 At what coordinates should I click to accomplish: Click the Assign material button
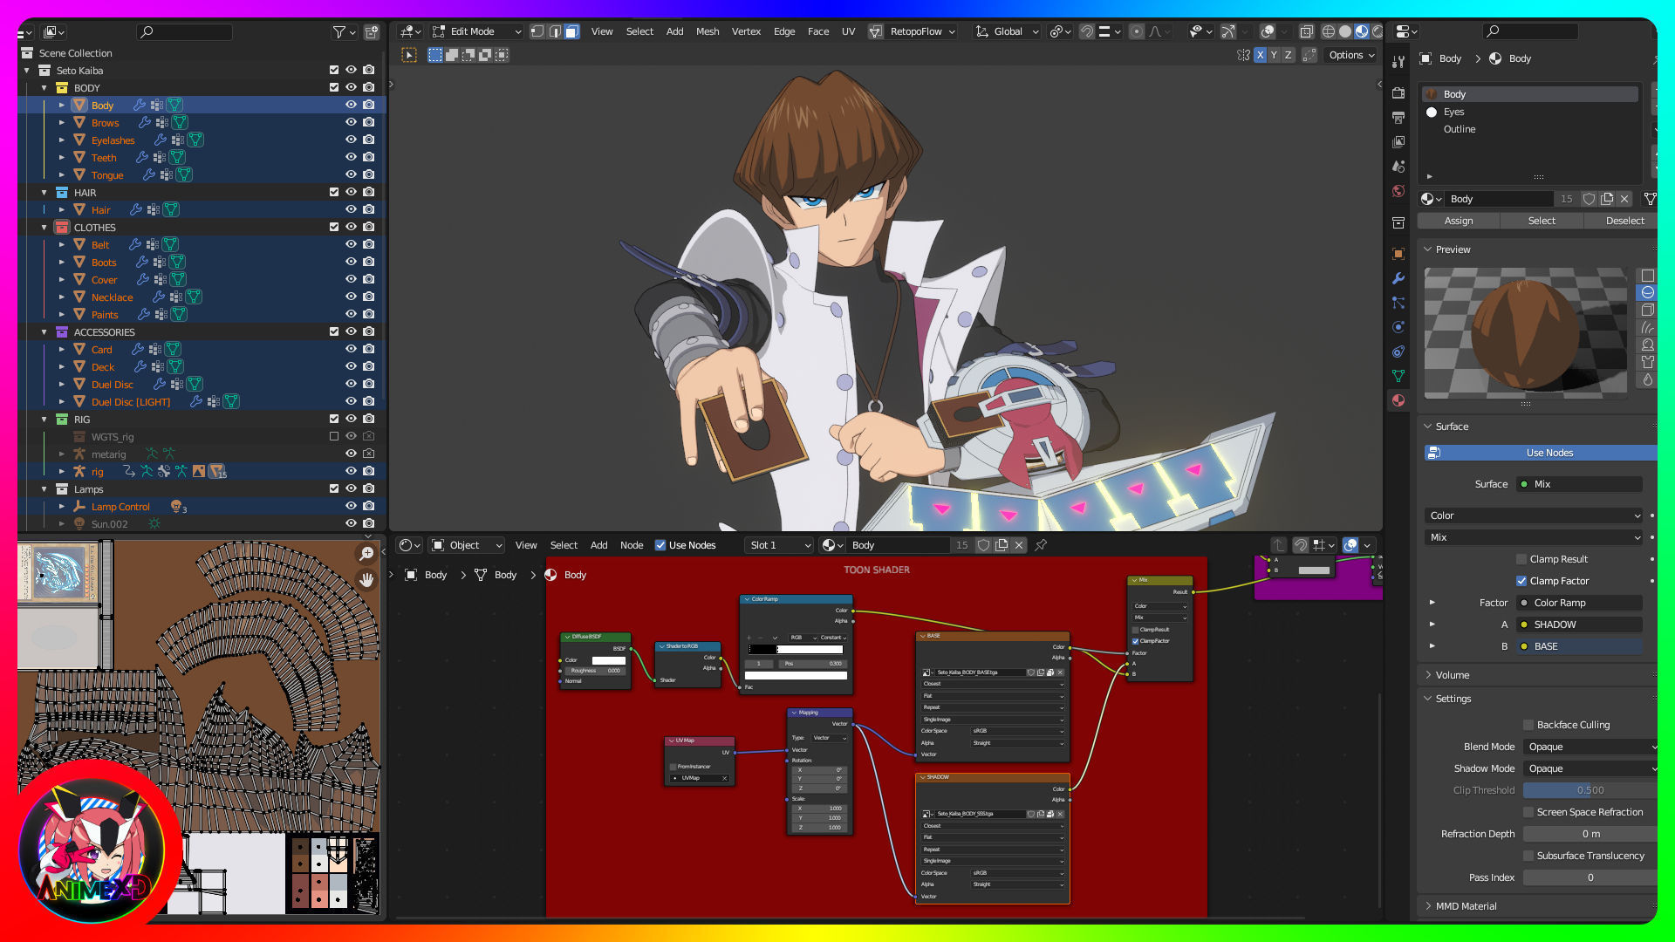coord(1459,221)
